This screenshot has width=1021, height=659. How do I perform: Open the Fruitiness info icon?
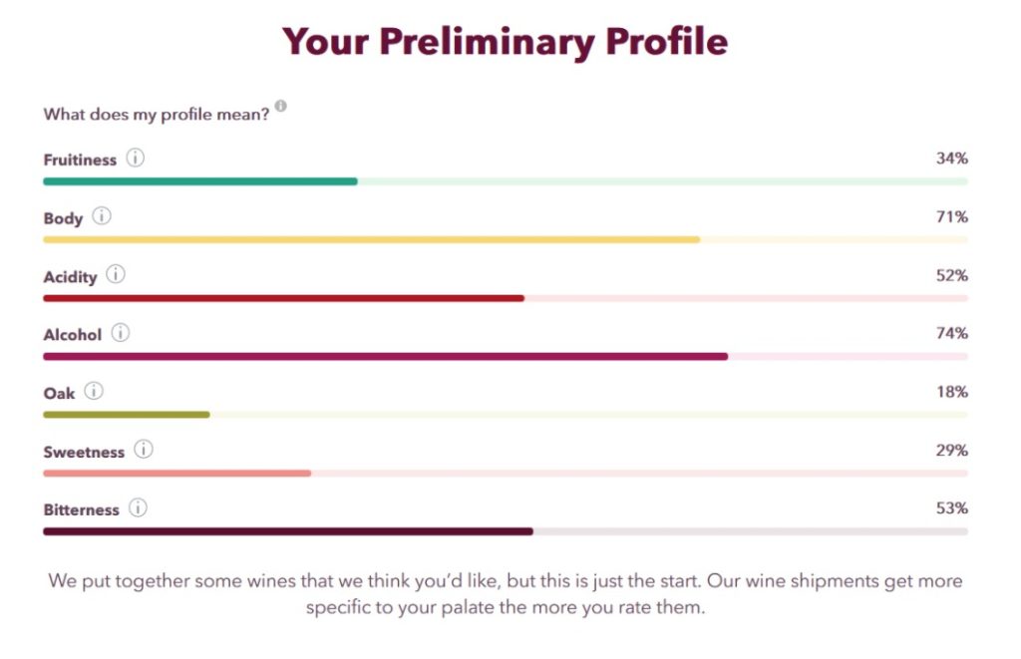click(136, 159)
